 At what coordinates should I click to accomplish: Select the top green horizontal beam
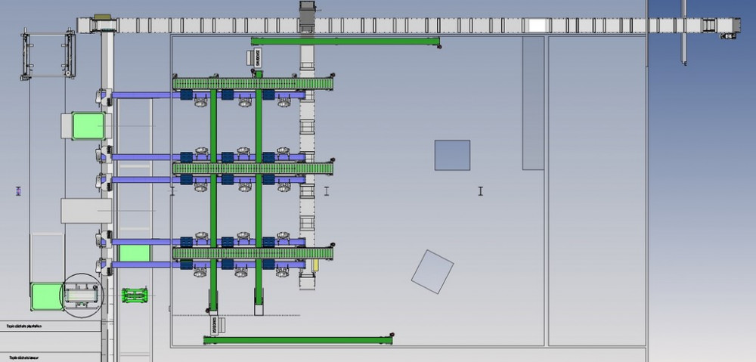coord(345,41)
